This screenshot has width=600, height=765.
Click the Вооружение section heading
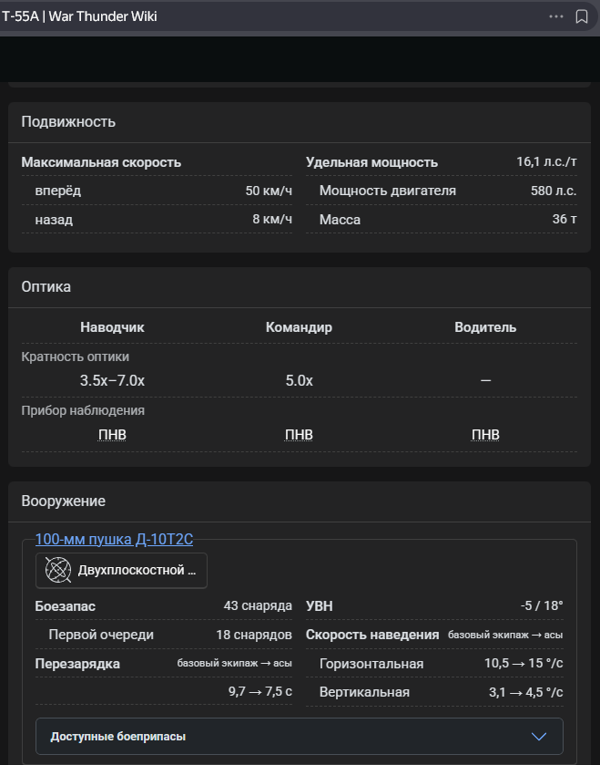tap(64, 501)
